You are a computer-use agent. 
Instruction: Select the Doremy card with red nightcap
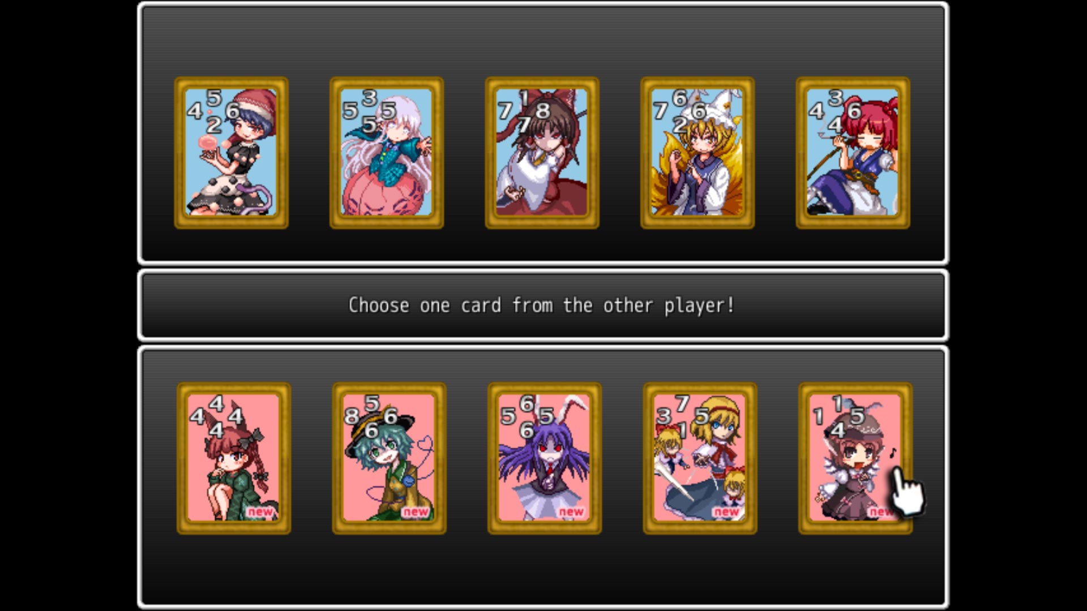click(x=231, y=153)
